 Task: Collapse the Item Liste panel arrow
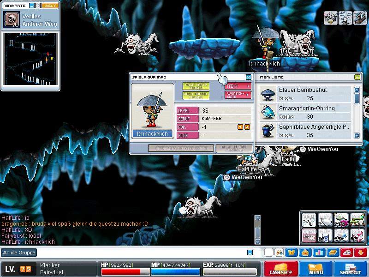(357, 77)
